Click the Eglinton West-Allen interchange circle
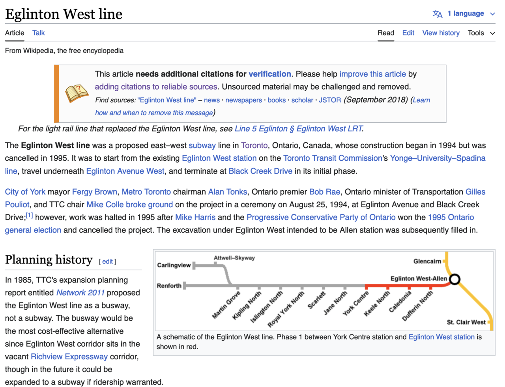This screenshot has width=505, height=387. coord(454,279)
